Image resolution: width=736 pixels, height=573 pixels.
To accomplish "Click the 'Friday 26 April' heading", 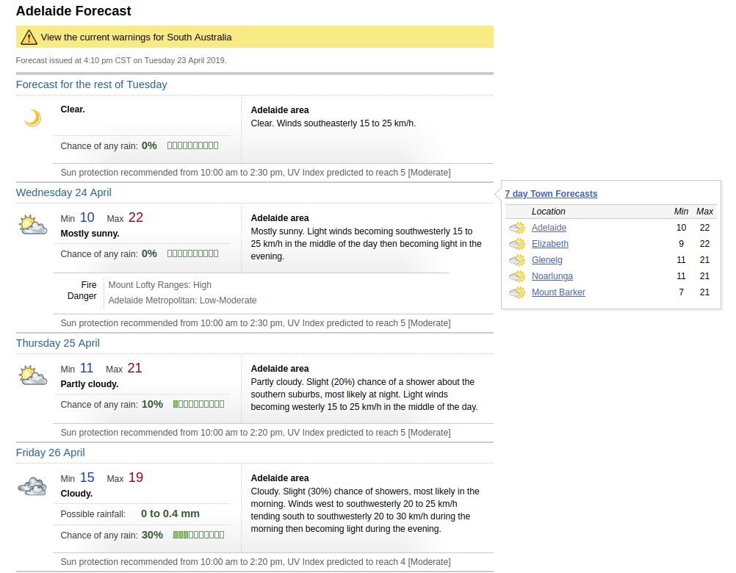I will click(50, 453).
